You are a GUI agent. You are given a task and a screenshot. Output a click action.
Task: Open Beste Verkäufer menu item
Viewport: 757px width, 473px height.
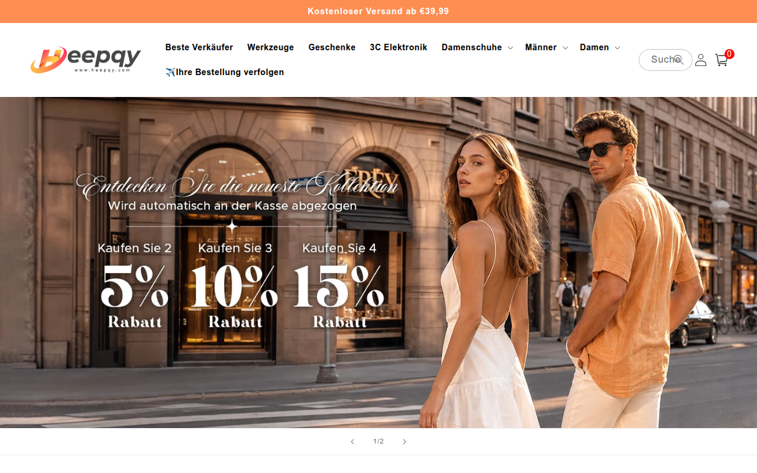point(199,47)
